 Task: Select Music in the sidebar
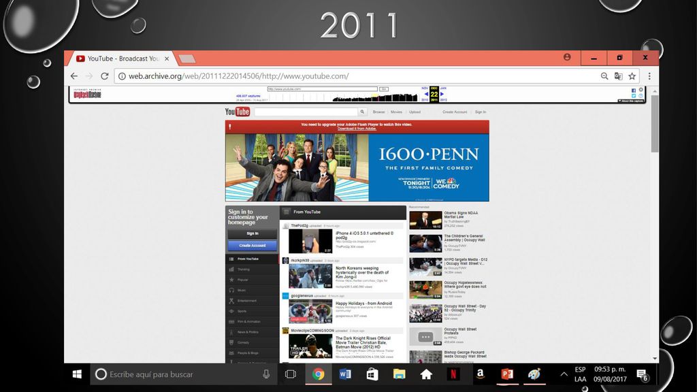click(x=252, y=290)
